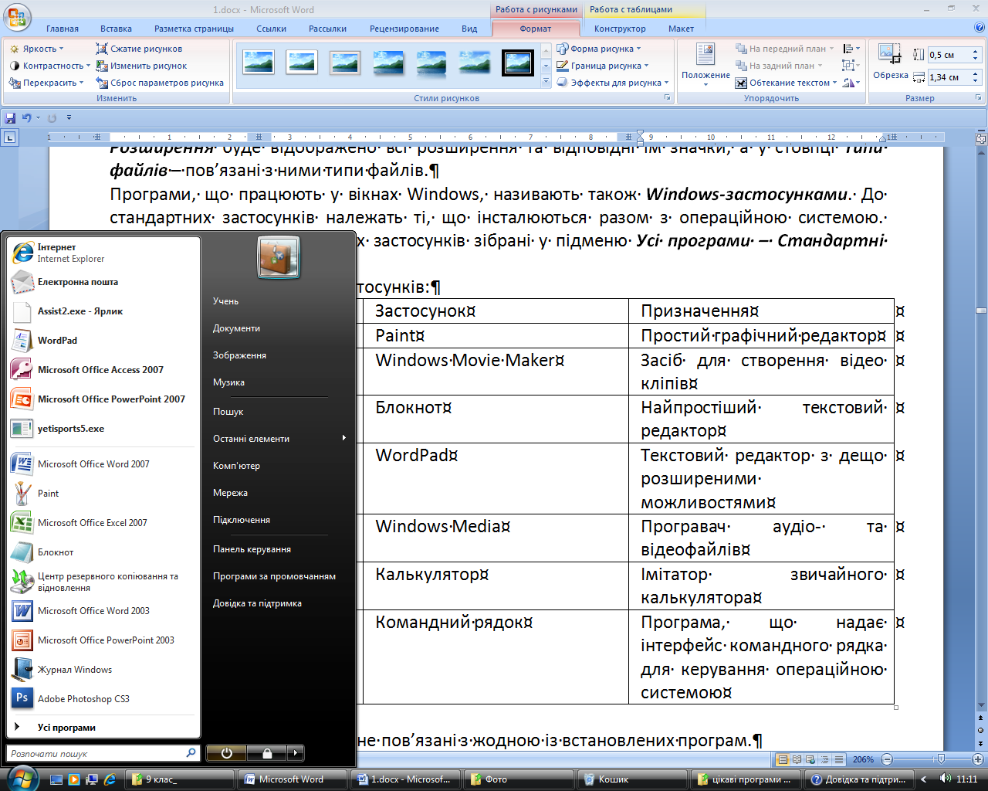This screenshot has height=791, width=988.
Task: Open the Перекрасить recolor dropdown
Action: point(47,83)
